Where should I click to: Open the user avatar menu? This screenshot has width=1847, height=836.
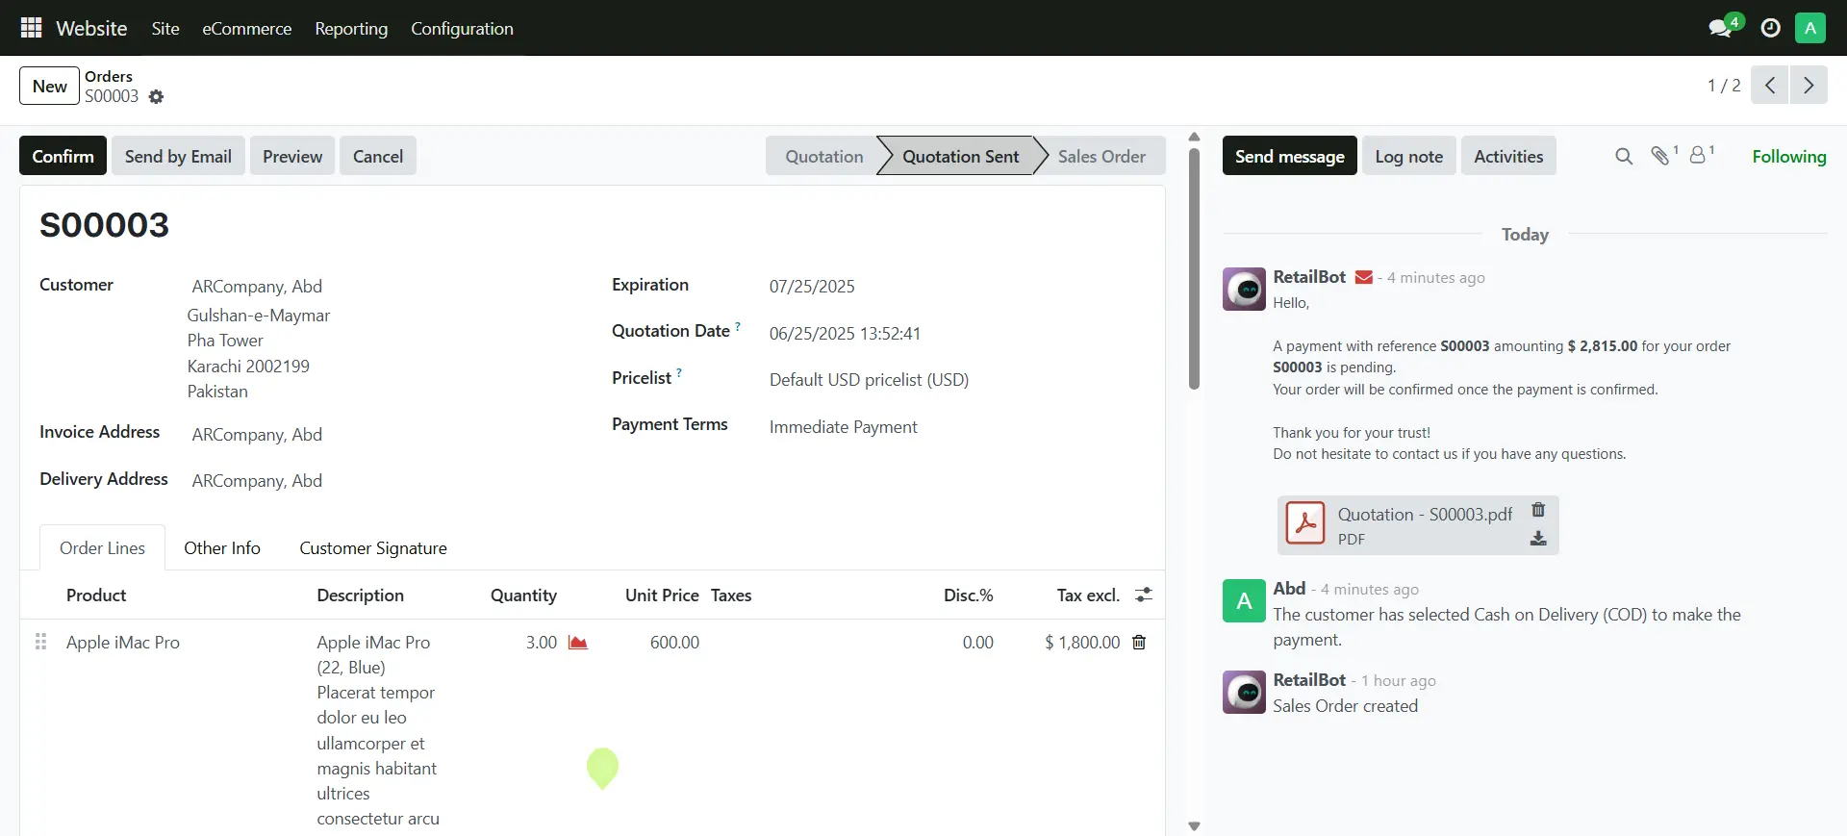click(1809, 28)
